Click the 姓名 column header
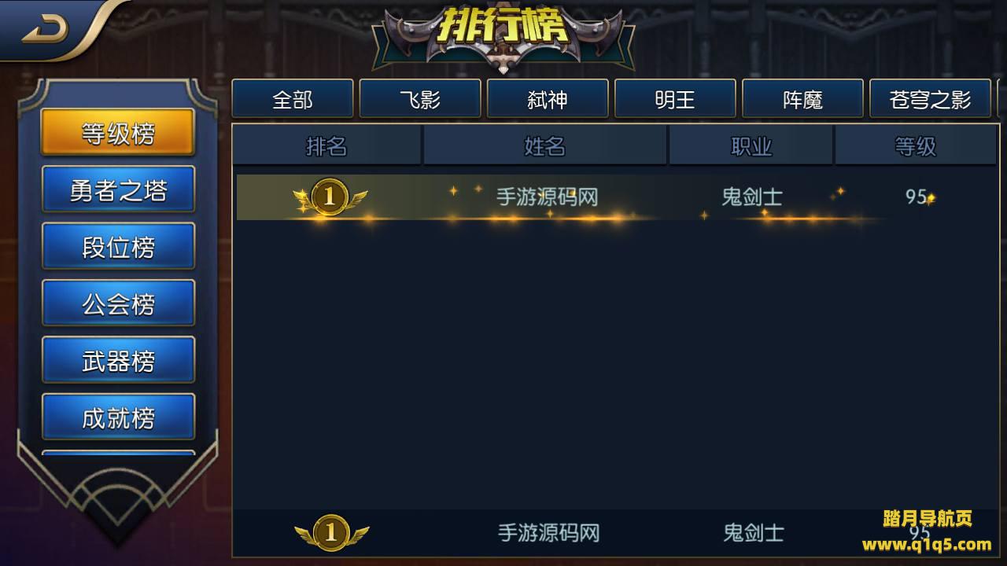This screenshot has width=1007, height=566. coord(545,145)
